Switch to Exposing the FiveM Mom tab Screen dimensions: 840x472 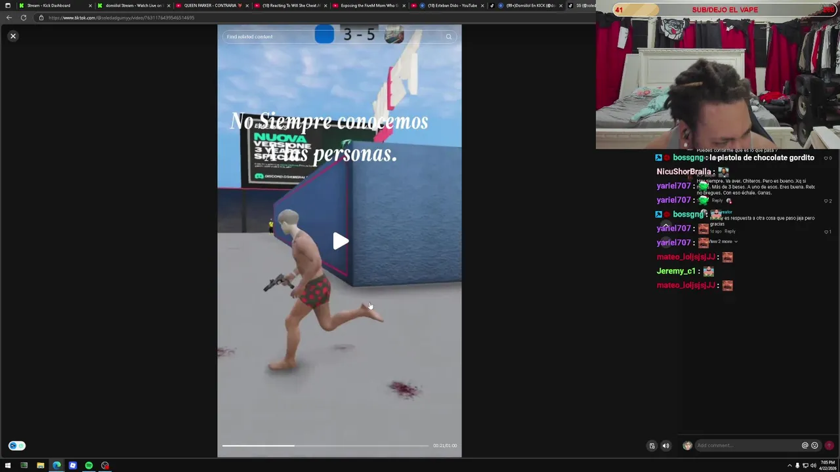click(369, 5)
